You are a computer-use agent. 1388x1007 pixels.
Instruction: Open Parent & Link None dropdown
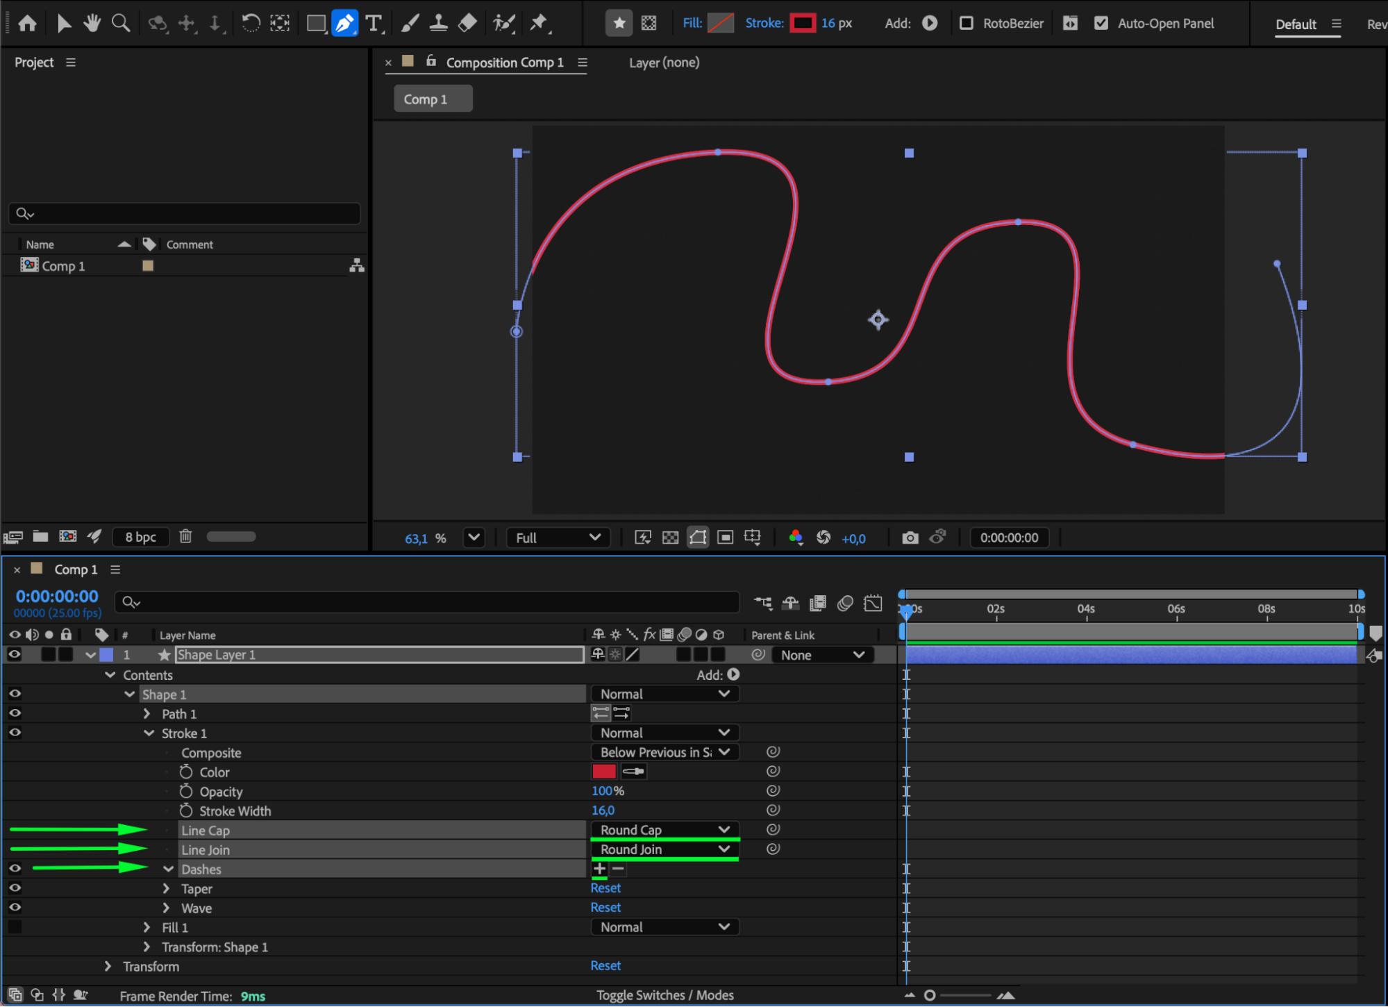pyautogui.click(x=822, y=655)
